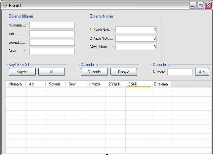Screen dimensions: 213x155
Task: Sort by the Numara column header
Action: 16,84
